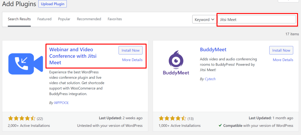Click the Add Plugins page heading
Image resolution: width=301 pixels, height=135 pixels.
click(x=19, y=4)
